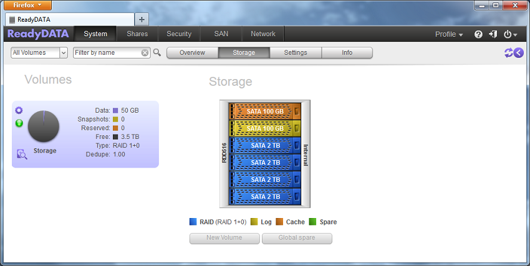This screenshot has height=266, width=530.
Task: Open the Overview view
Action: (x=192, y=53)
